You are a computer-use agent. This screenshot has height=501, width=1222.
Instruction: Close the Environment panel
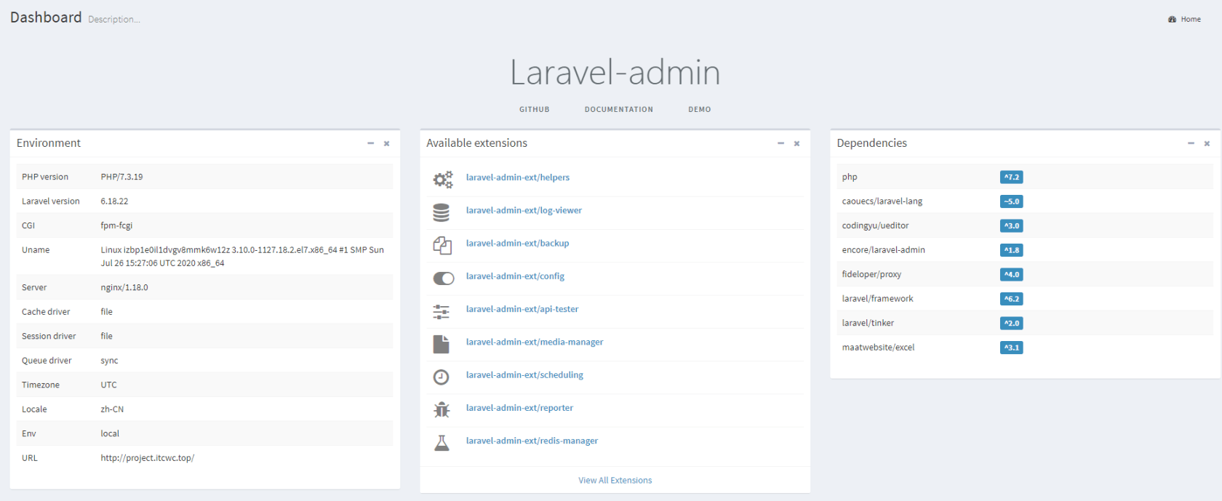coord(386,143)
